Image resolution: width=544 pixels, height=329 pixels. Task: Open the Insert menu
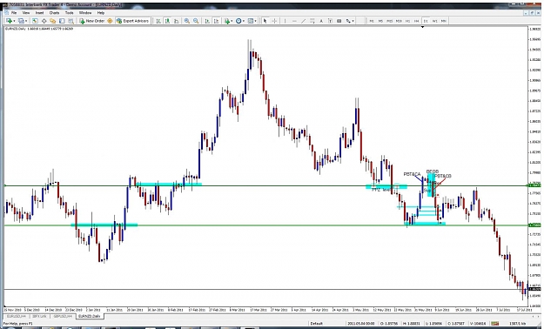click(39, 12)
